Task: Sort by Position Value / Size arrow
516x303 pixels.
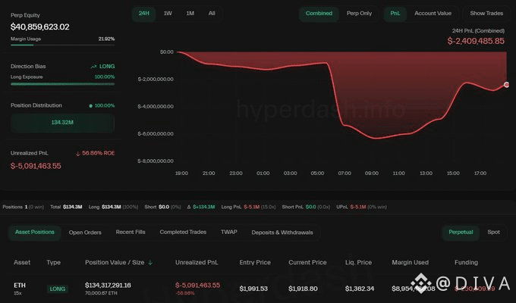Action: [150, 263]
